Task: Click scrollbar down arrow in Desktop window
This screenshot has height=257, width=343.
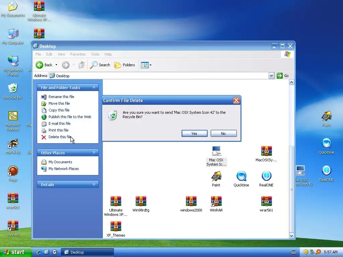Action: coord(291,236)
